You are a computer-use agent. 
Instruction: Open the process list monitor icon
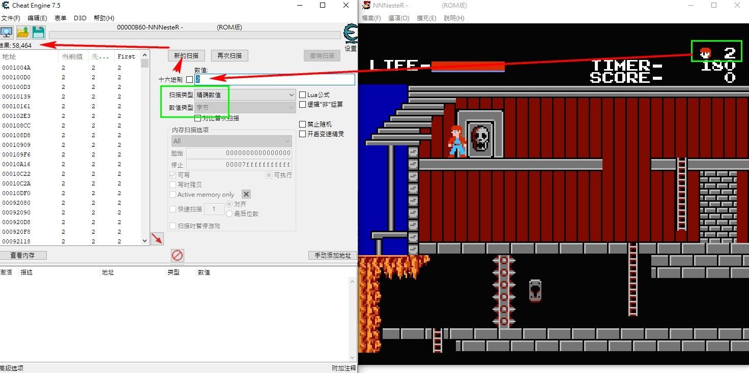[6, 33]
